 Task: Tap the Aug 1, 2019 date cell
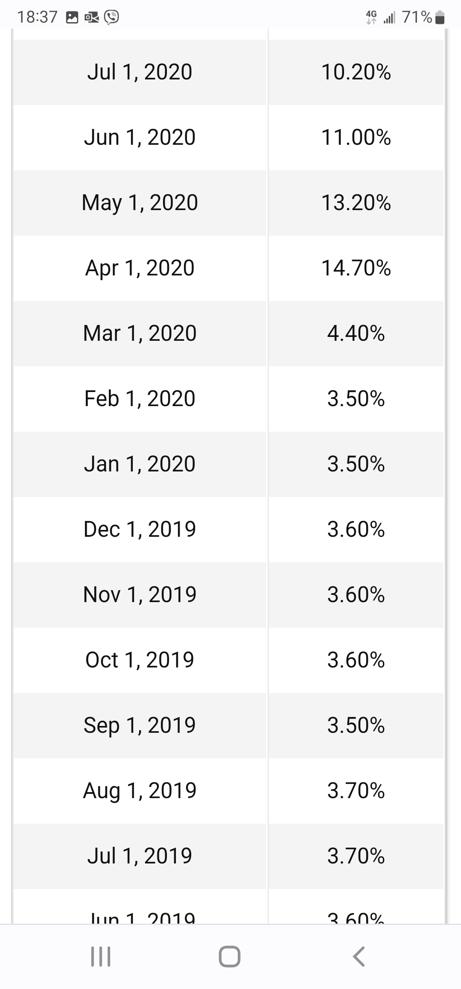coord(140,791)
